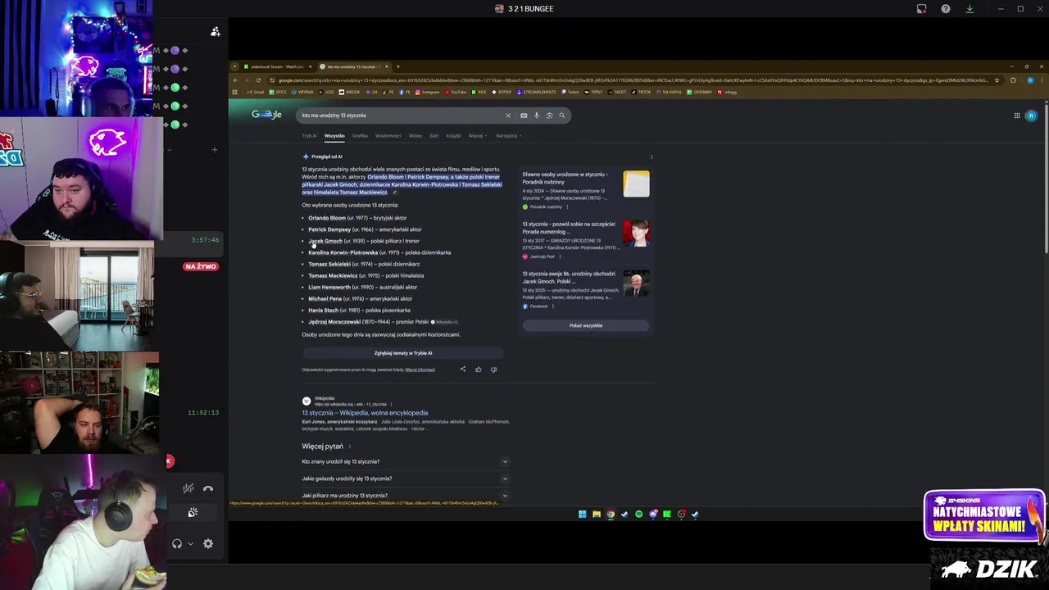Toggle headphones deafen in sidebar
Viewport: 1049px width, 590px height.
(x=177, y=543)
